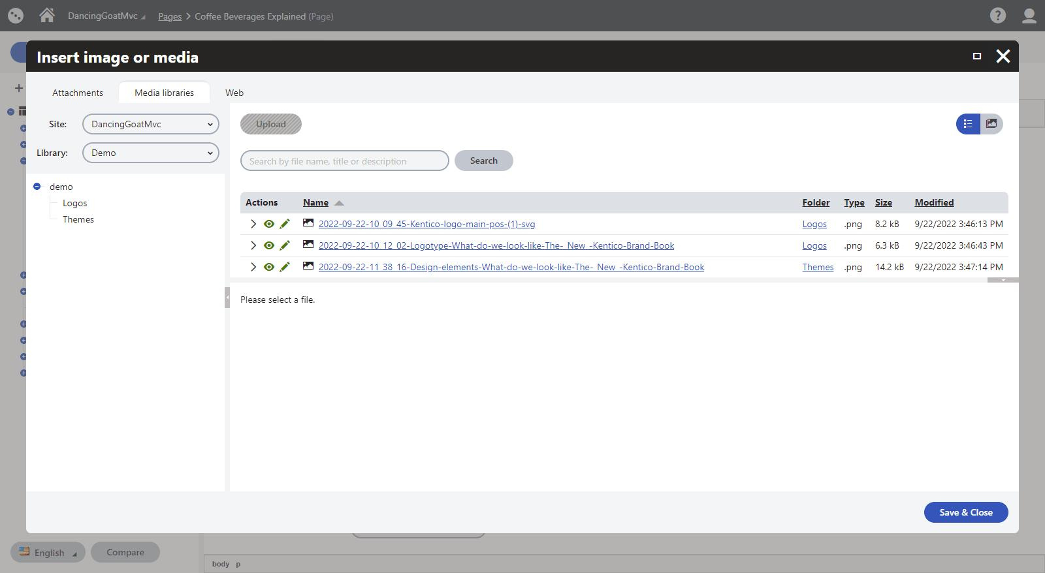Select the Logotype row arrow

tap(253, 245)
